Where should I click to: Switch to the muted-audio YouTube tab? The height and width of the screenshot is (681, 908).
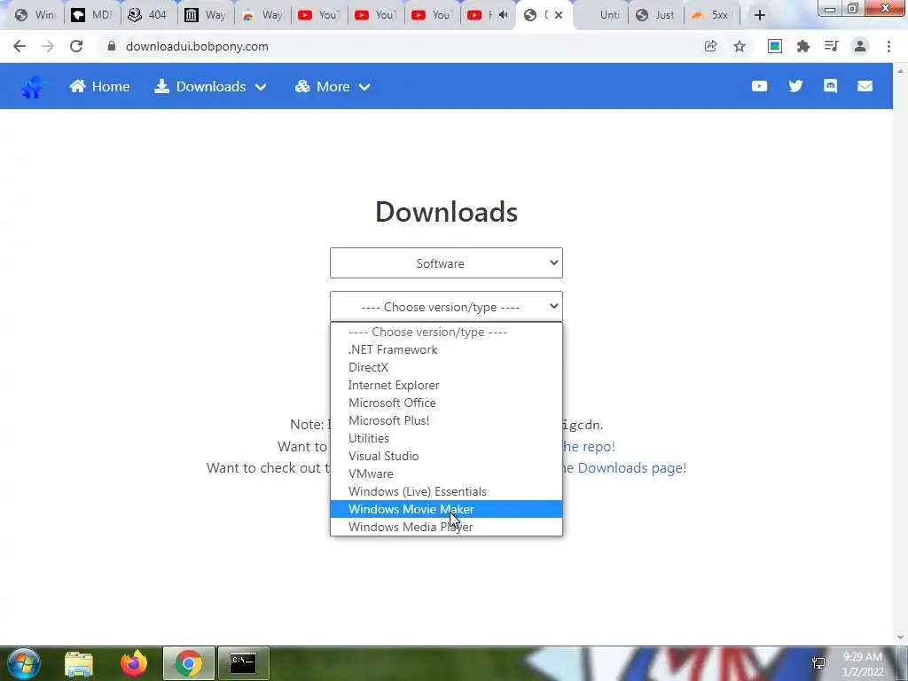tap(489, 15)
